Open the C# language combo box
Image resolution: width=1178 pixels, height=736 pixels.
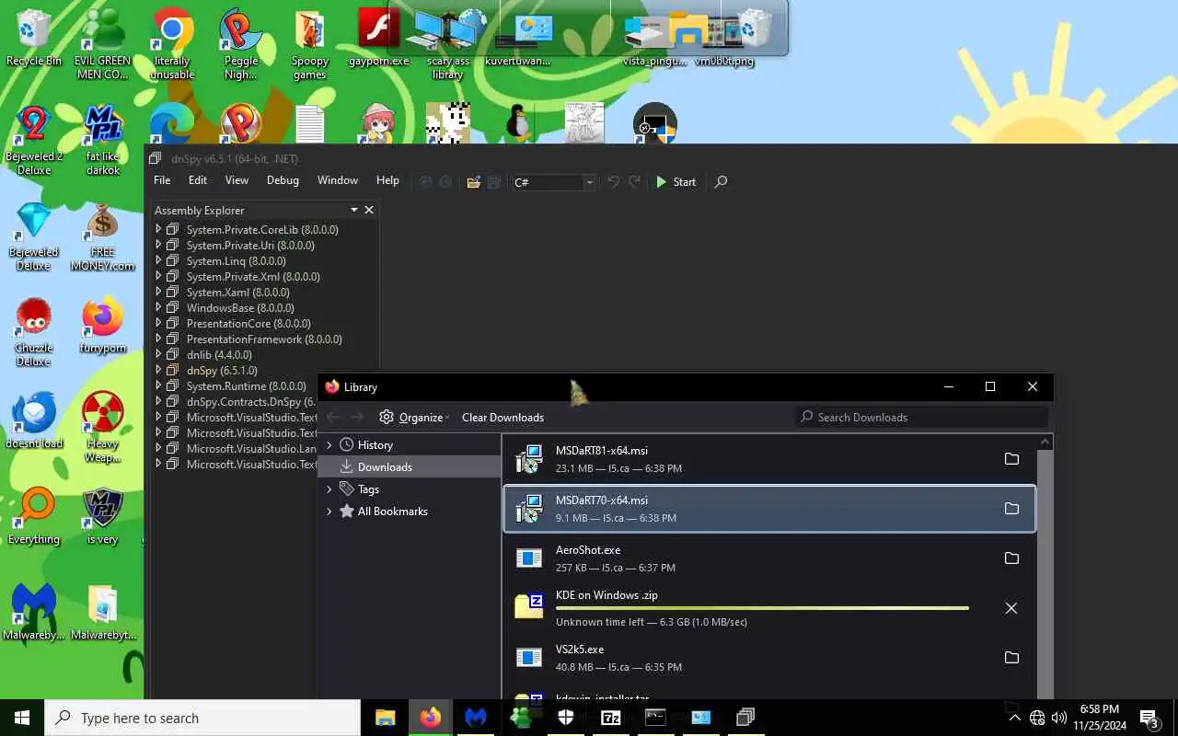(x=554, y=182)
